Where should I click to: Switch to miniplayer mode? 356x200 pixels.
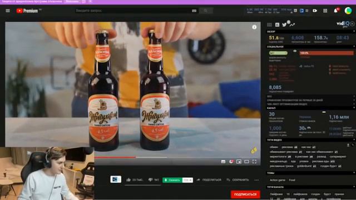click(x=239, y=162)
